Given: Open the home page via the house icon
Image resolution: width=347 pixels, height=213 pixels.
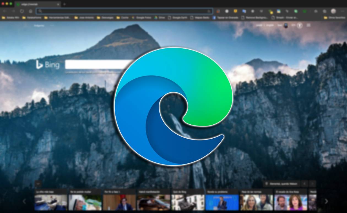Looking at the screenshot, I should pos(31,11).
